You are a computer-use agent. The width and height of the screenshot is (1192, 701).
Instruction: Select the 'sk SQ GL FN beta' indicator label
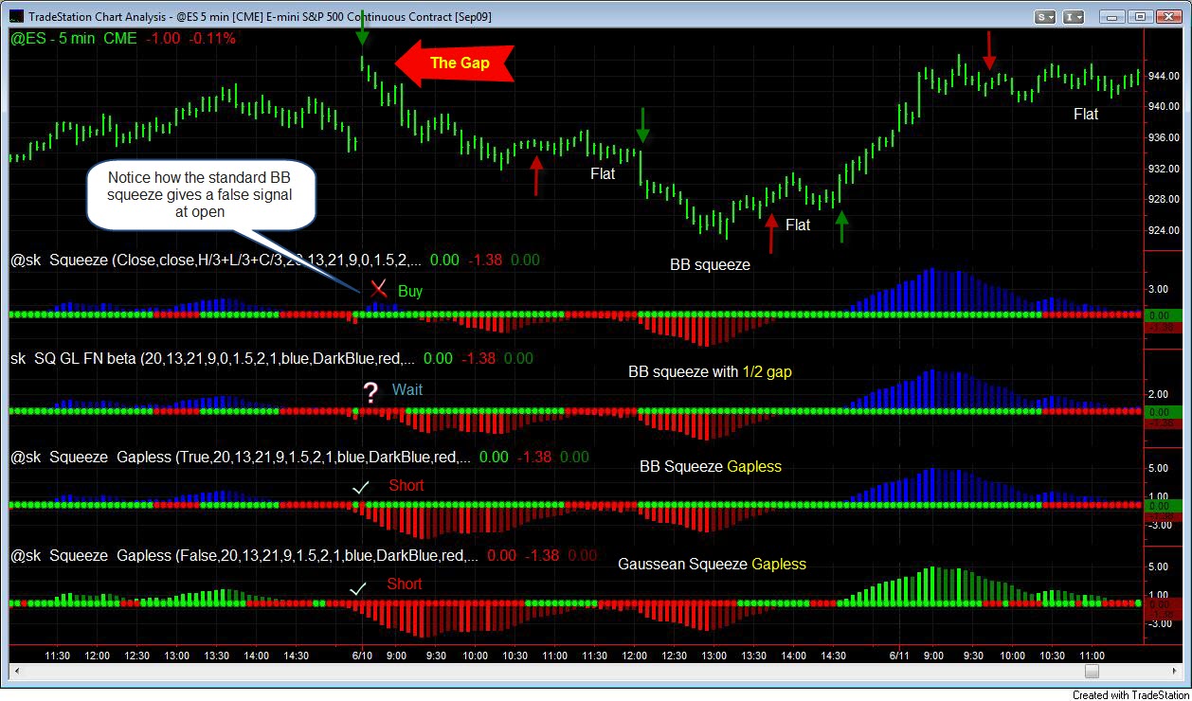click(212, 358)
